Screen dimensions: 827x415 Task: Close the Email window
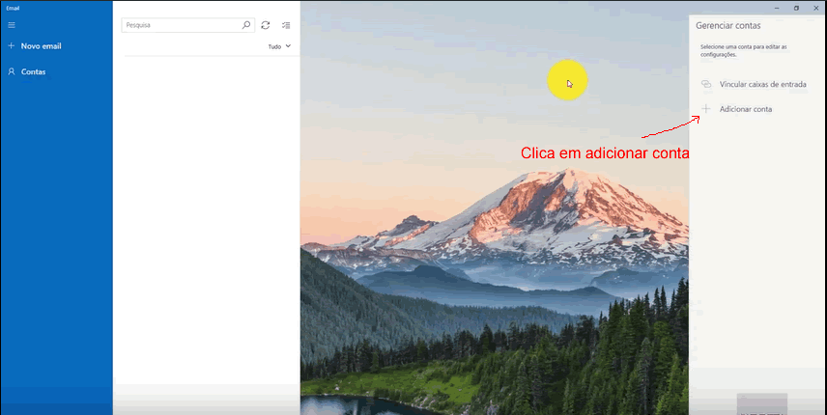(x=816, y=8)
